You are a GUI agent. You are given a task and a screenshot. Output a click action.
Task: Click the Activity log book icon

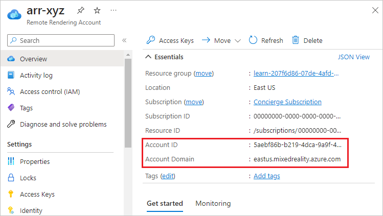click(11, 75)
